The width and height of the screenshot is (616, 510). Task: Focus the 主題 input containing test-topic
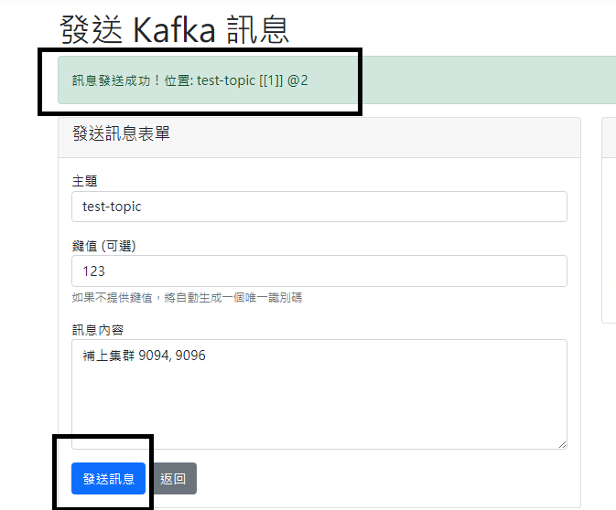pos(319,207)
